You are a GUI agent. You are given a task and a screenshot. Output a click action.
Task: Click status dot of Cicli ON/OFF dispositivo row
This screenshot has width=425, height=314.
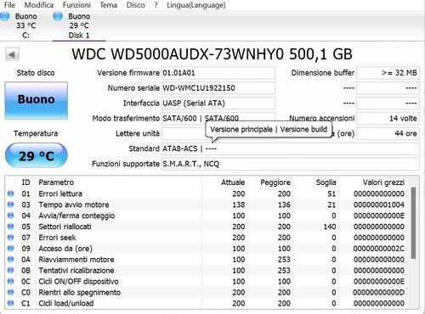pos(10,282)
